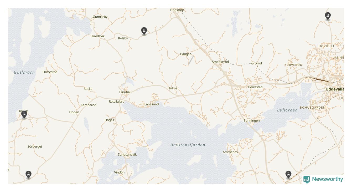Select the crash marker beside Newsworthy logo
This screenshot has width=352, height=192.
288,175
